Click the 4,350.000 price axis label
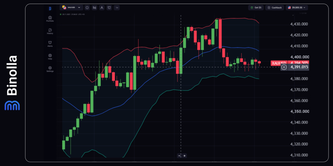333x166 pixels. tap(299, 112)
